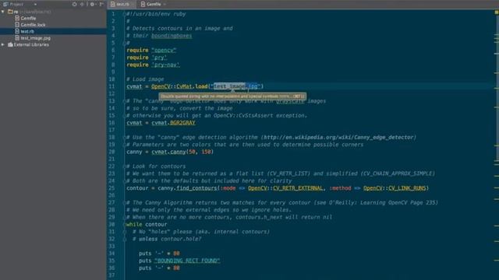Click the scroll from source target icon

[x=75, y=4]
